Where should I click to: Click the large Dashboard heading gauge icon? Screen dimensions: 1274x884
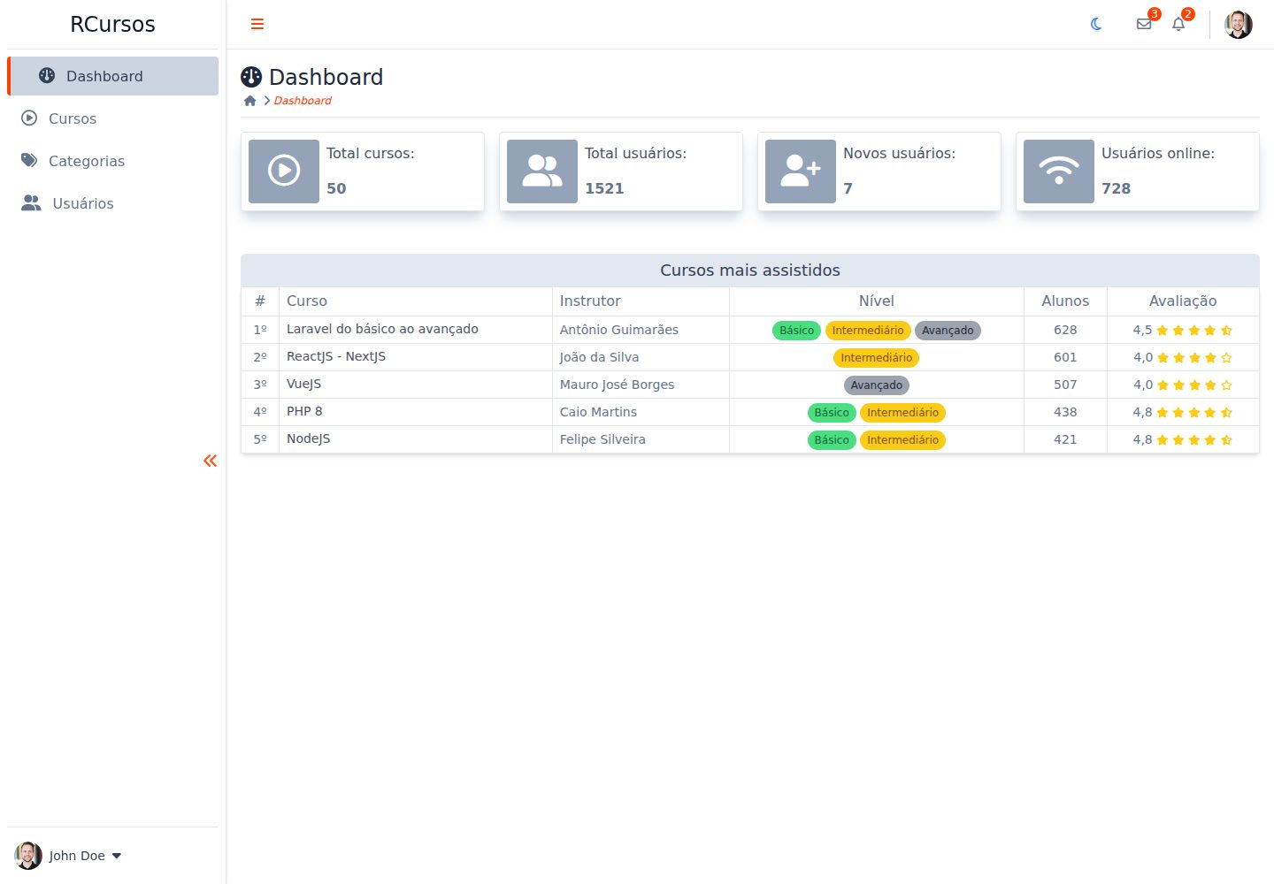coord(251,77)
